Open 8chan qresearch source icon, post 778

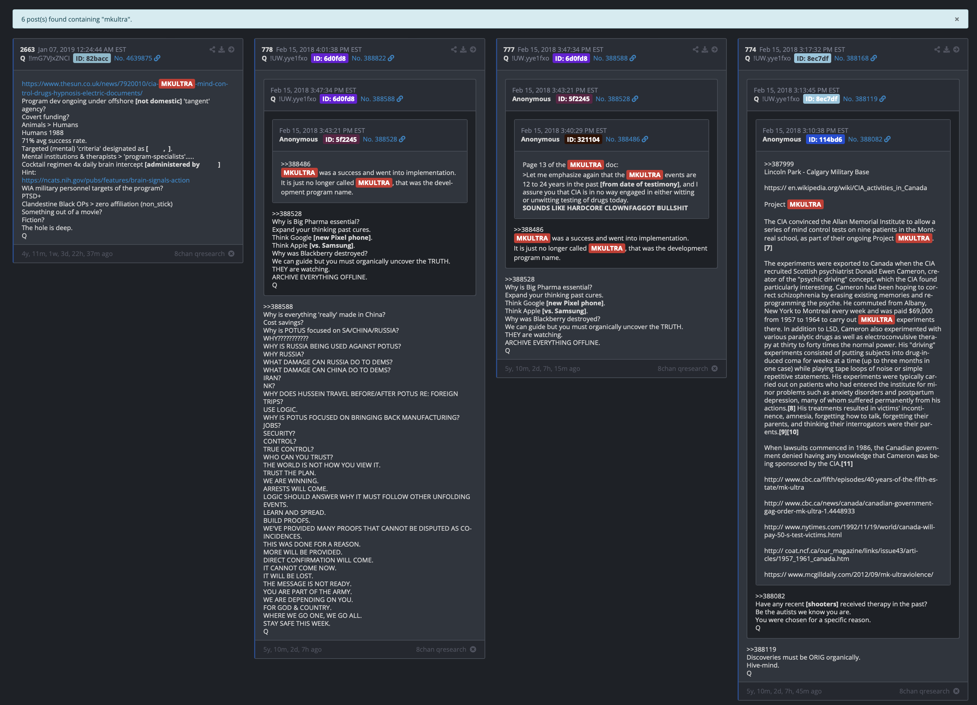473,650
